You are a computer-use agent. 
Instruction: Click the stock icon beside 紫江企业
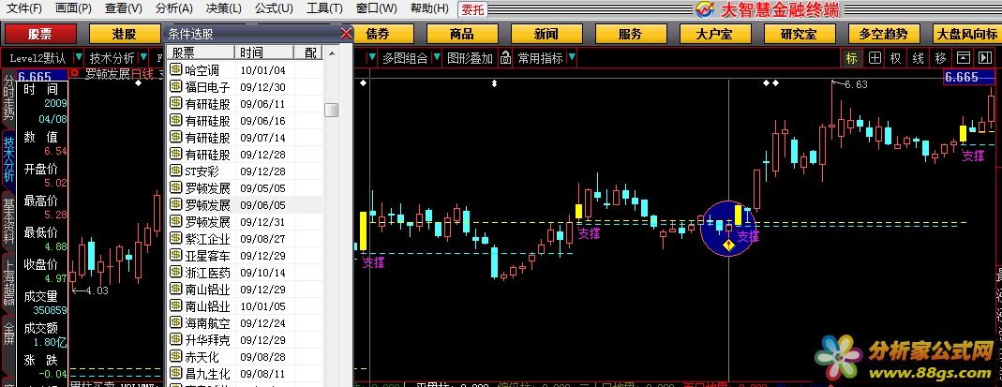(x=175, y=238)
